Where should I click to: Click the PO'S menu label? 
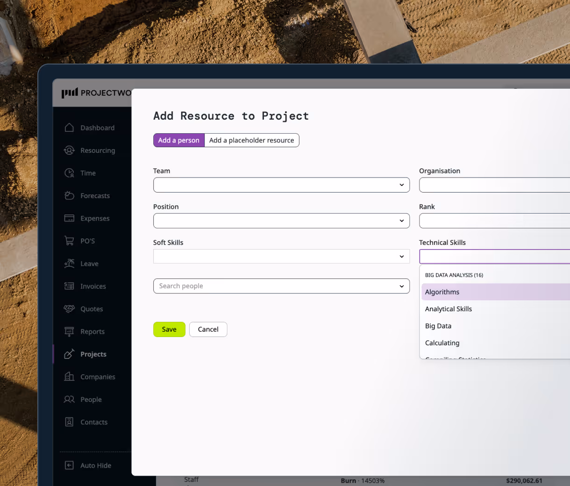click(x=87, y=241)
